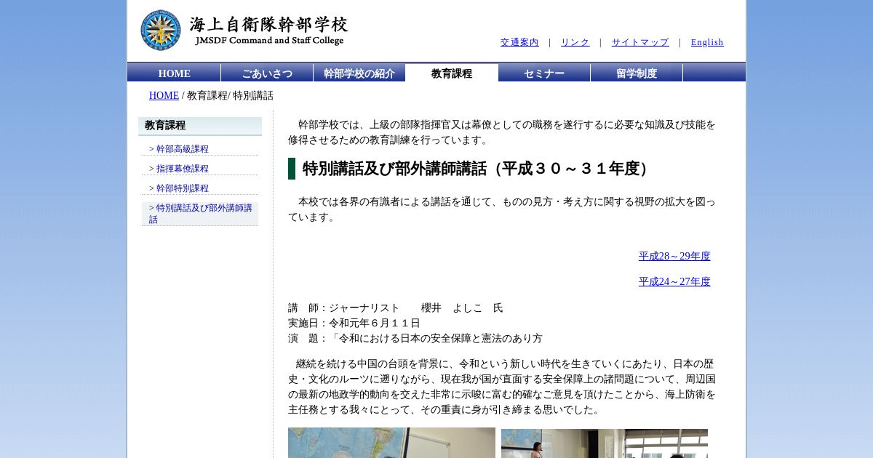Screen dimensions: 873x458
Task: Click the 教育課程/ 特別講話 breadcrumb text
Action: pos(230,95)
